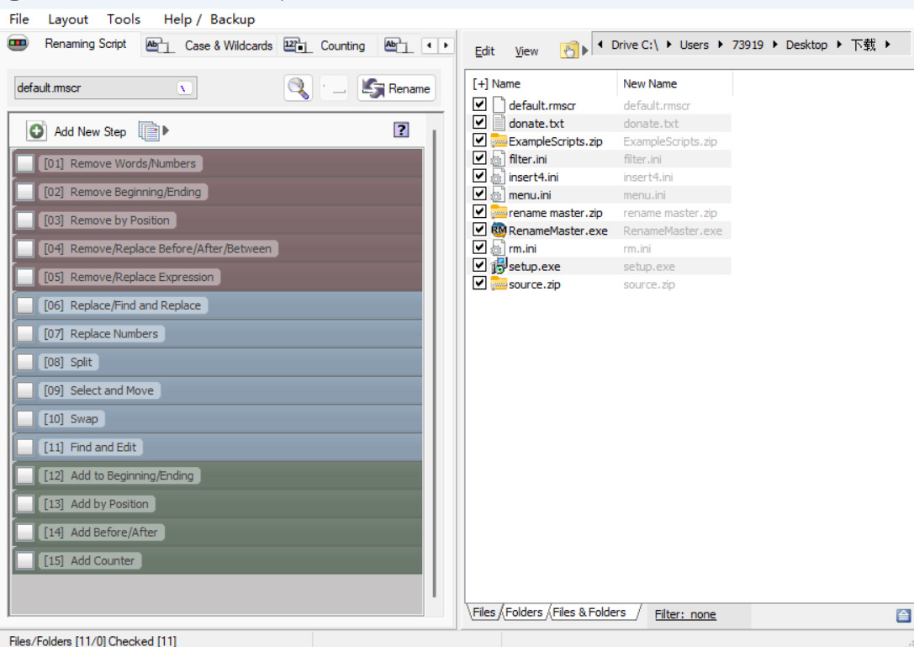This screenshot has height=647, width=914.
Task: Expand the arrow beside copy steps icon
Action: [x=166, y=130]
